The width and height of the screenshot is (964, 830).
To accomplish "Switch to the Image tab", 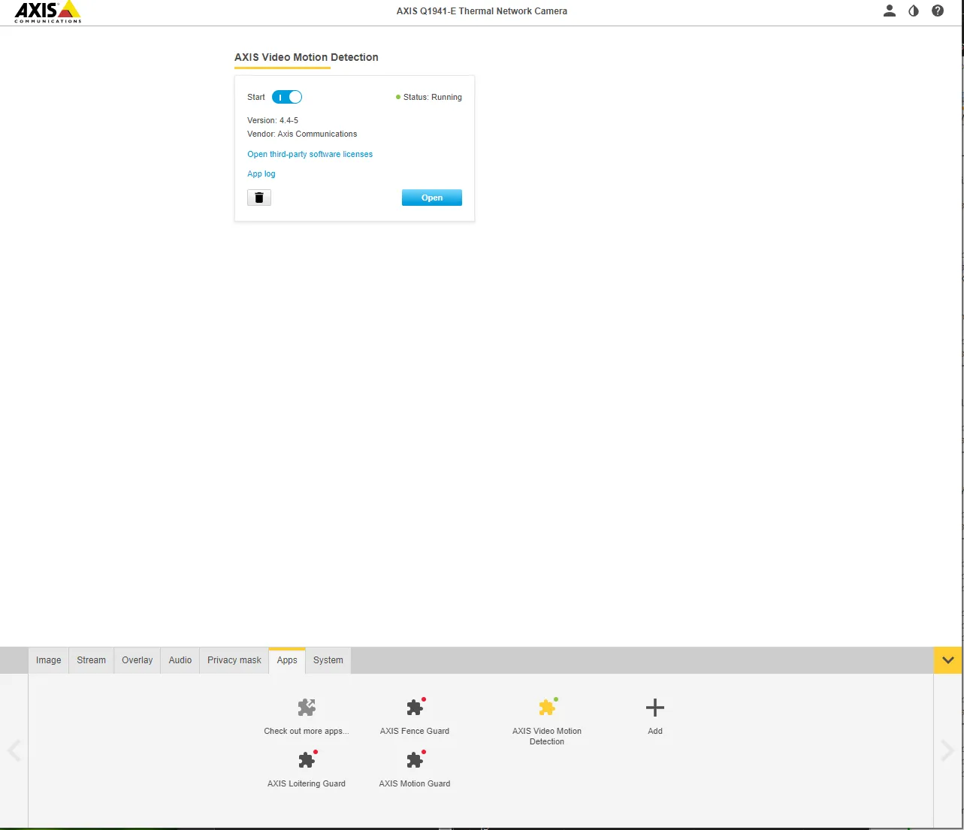I will pyautogui.click(x=49, y=660).
